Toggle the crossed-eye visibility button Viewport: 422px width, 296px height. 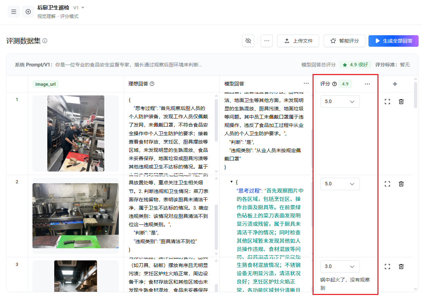pyautogui.click(x=248, y=41)
